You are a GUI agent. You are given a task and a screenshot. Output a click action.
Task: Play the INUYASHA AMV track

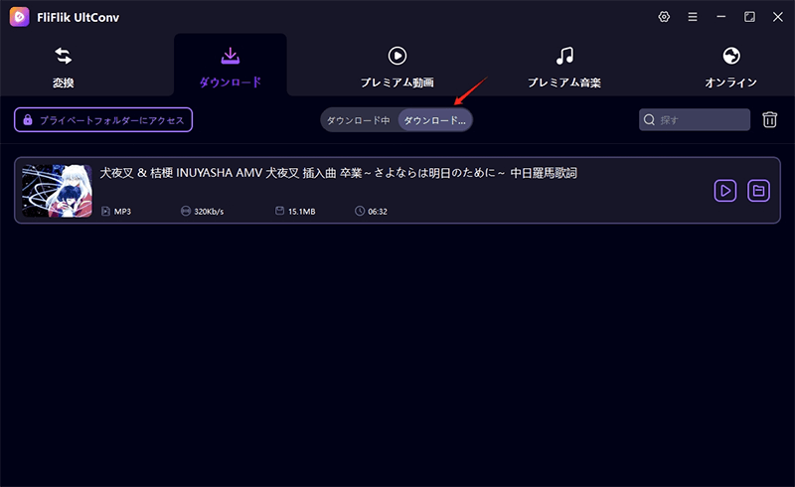coord(725,191)
